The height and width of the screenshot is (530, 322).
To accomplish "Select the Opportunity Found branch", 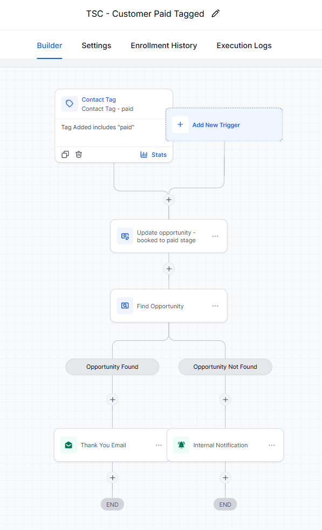I will point(112,367).
